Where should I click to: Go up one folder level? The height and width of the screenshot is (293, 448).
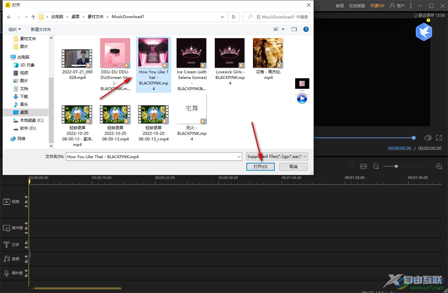point(33,17)
